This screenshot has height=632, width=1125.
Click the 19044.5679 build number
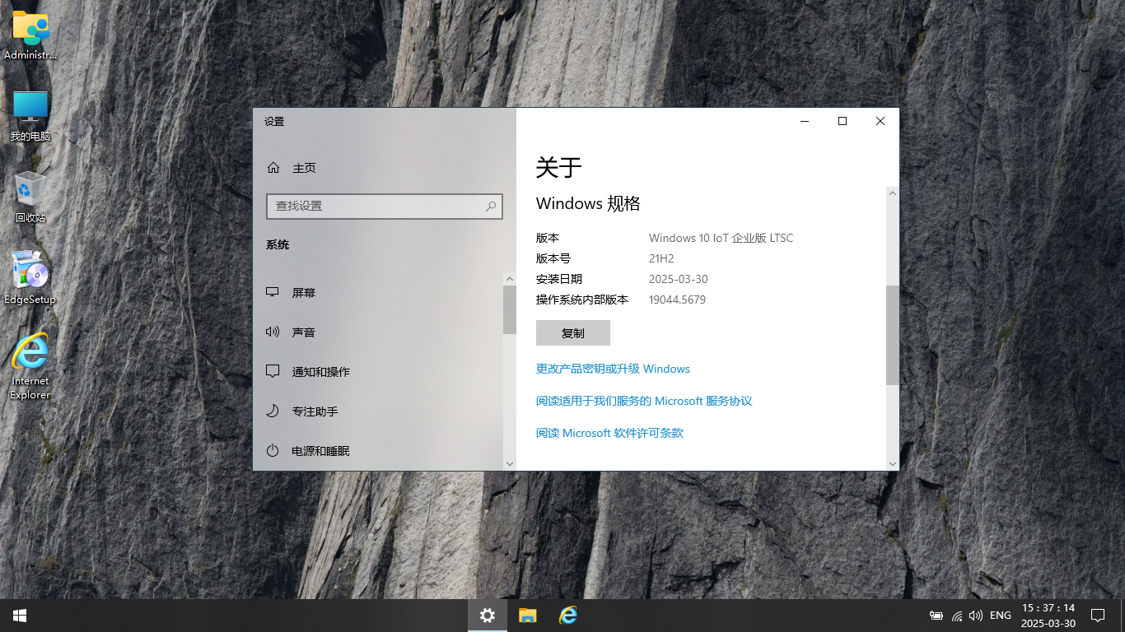677,300
